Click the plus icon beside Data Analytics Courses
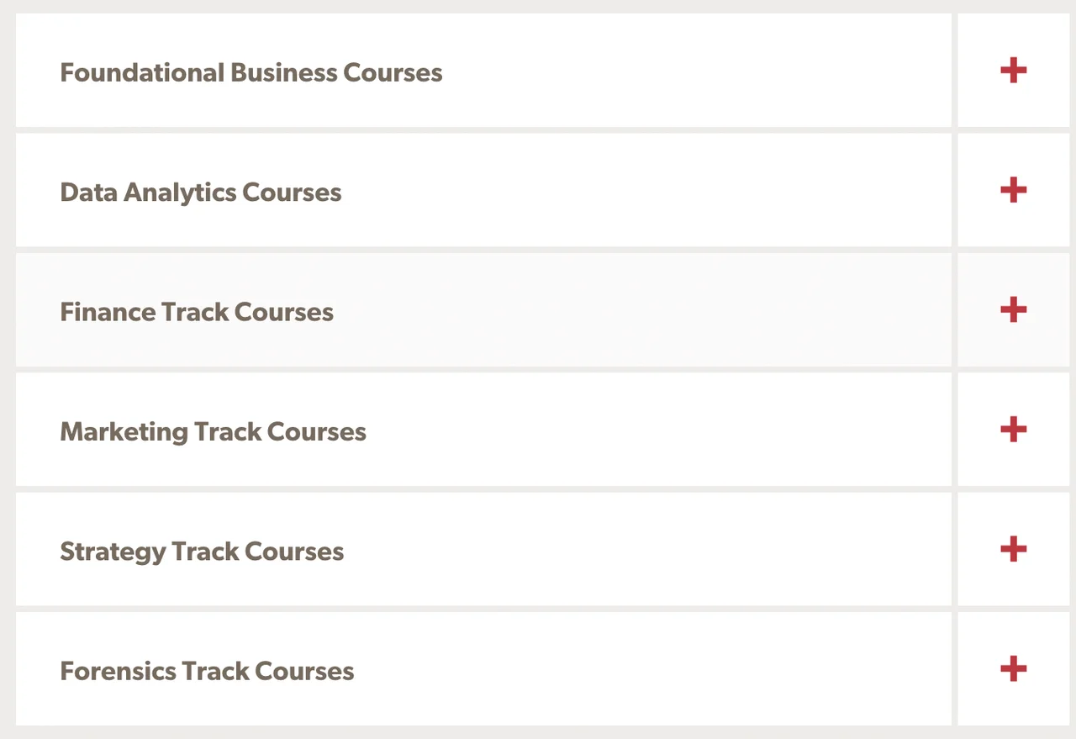This screenshot has width=1076, height=739. [1013, 190]
